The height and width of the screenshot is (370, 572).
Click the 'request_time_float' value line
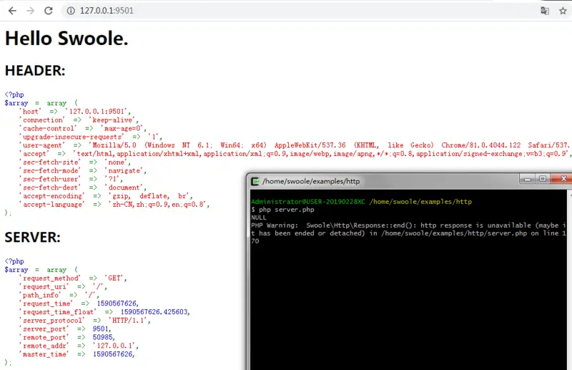click(x=104, y=311)
